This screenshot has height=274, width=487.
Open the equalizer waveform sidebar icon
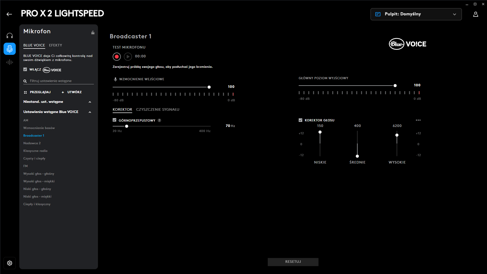10,62
